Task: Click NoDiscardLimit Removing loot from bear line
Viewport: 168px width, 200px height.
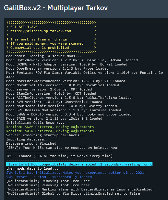Action: 48,185
